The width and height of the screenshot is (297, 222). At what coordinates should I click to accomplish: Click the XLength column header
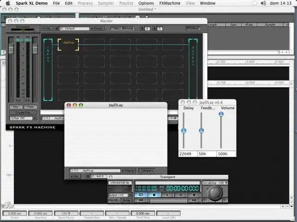[x=270, y=25]
